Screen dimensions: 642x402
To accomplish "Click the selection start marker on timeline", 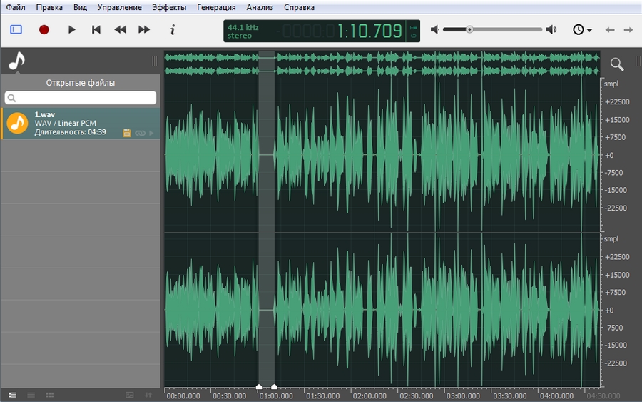I will click(259, 386).
